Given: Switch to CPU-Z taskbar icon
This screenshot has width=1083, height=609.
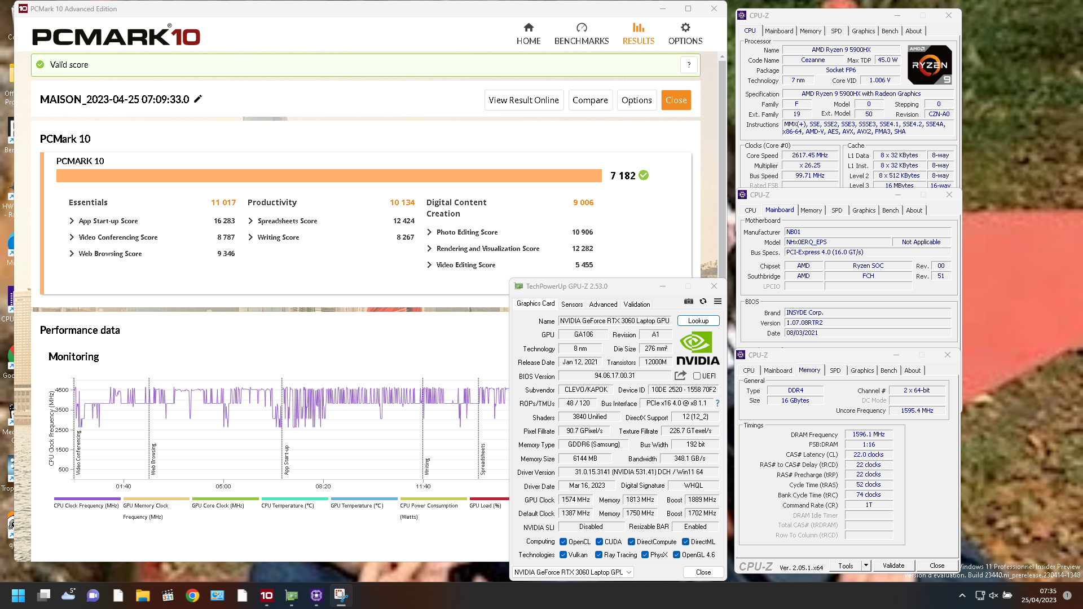Looking at the screenshot, I should (316, 595).
